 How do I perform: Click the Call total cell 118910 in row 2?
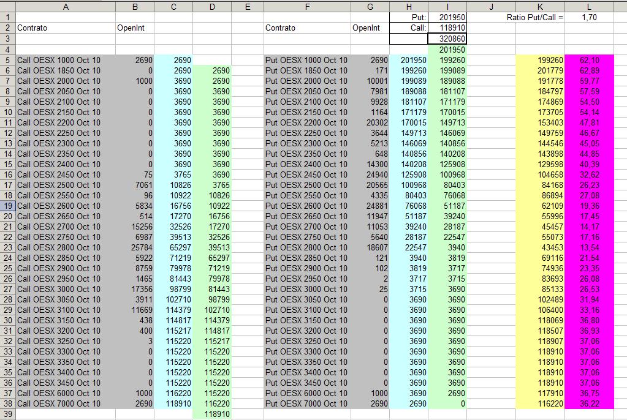point(447,28)
